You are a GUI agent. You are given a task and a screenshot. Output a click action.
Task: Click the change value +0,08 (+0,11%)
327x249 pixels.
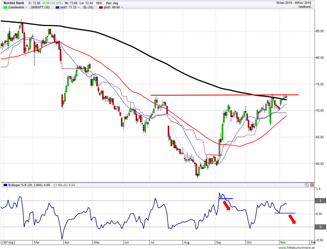coord(52,3)
